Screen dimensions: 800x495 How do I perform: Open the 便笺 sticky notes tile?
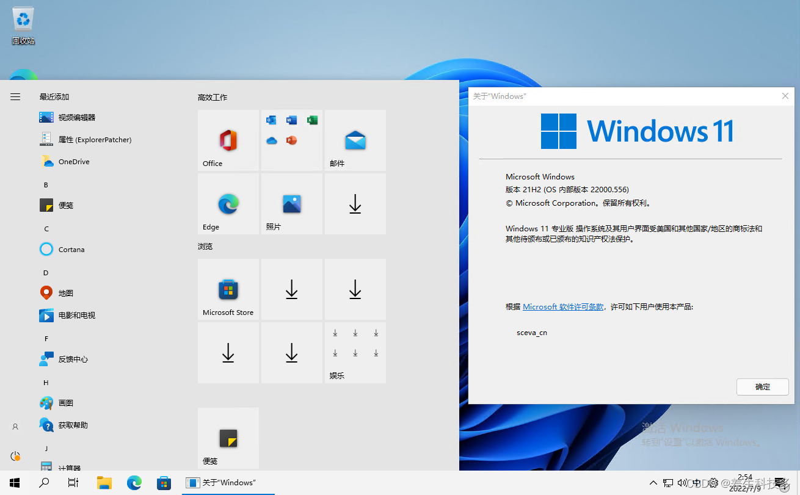pyautogui.click(x=228, y=438)
